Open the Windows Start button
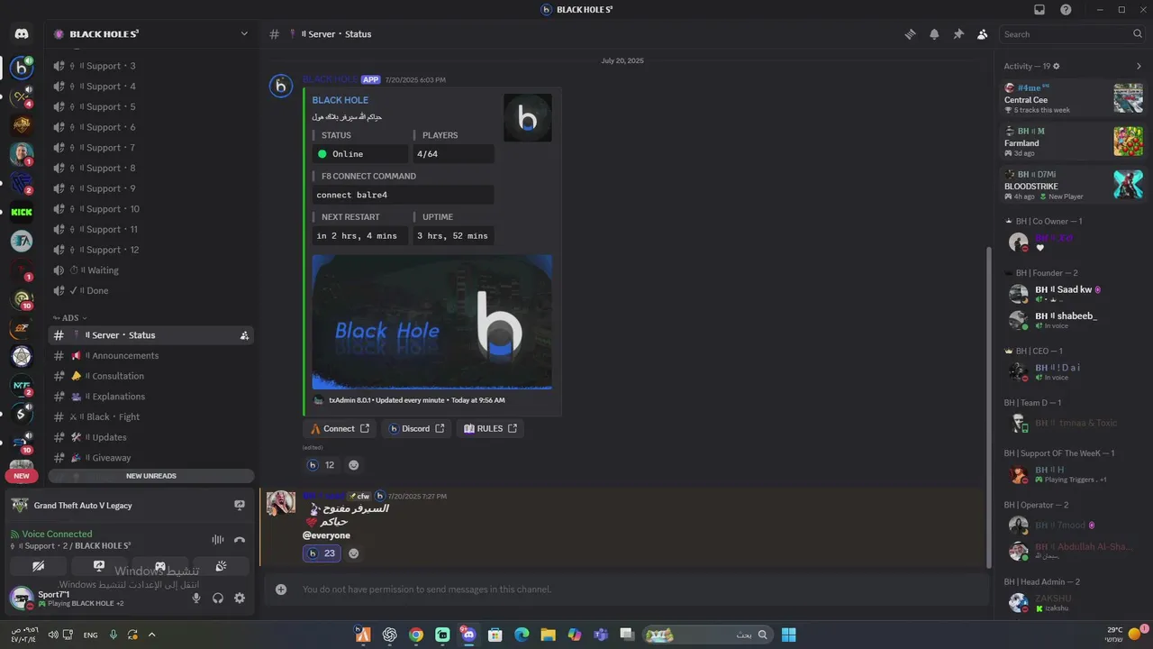Viewport: 1153px width, 649px height. click(x=789, y=635)
